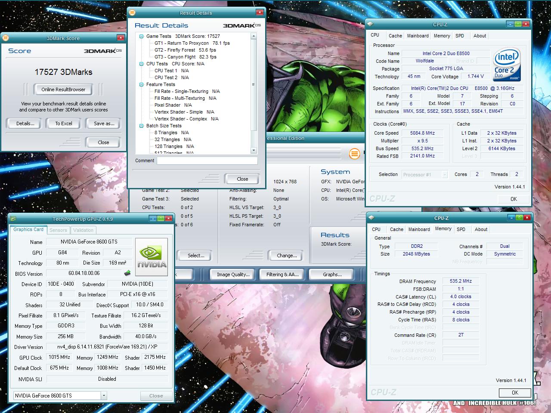The height and width of the screenshot is (413, 551).
Task: Select the Vertex Shader - Complex row
Action: coord(186,119)
